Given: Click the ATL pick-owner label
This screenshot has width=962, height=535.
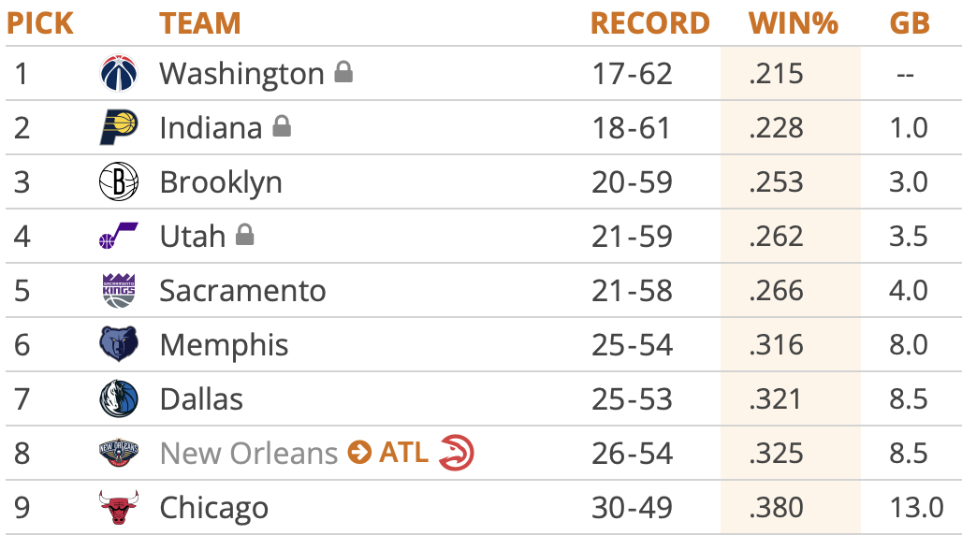Looking at the screenshot, I should click(x=403, y=454).
